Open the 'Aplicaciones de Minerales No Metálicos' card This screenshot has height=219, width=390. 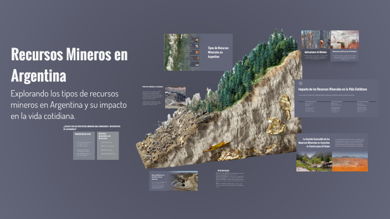[345, 55]
